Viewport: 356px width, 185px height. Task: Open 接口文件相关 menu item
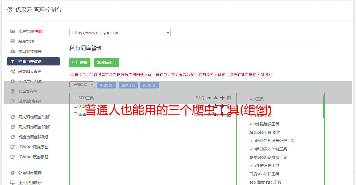(x=30, y=51)
